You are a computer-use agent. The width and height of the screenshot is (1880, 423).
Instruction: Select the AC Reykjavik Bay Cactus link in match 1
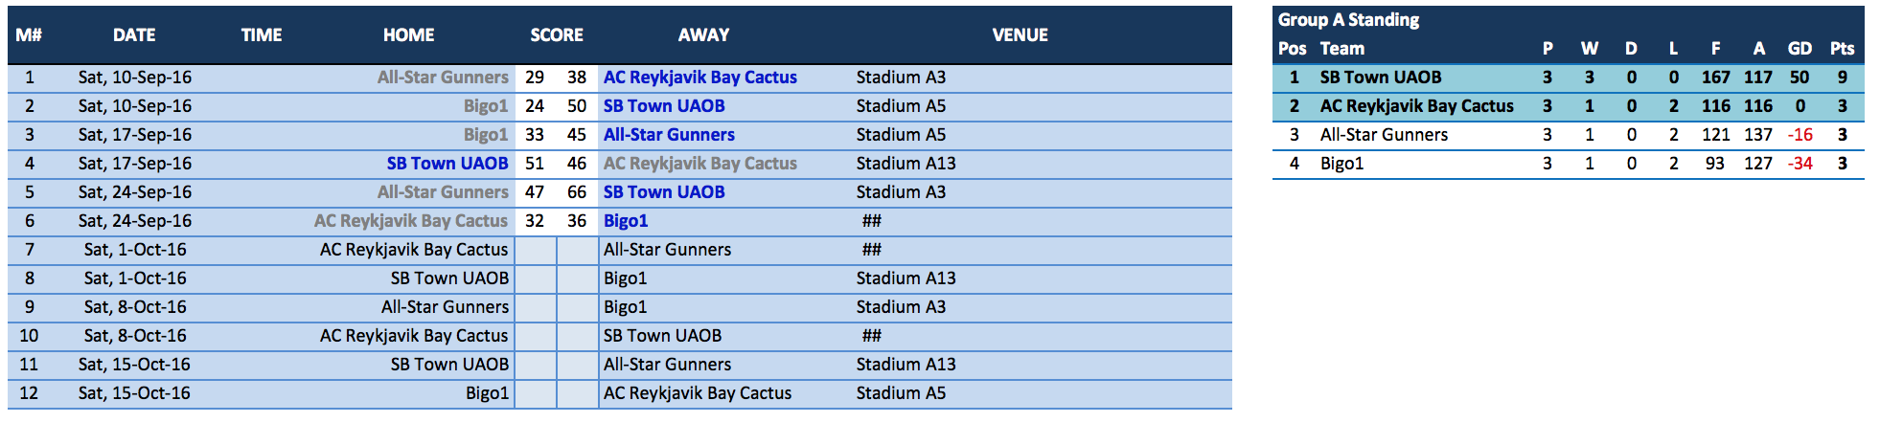699,78
